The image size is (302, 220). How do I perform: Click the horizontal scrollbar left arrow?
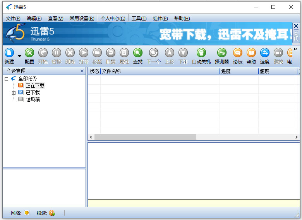pyautogui.click(x=91, y=137)
